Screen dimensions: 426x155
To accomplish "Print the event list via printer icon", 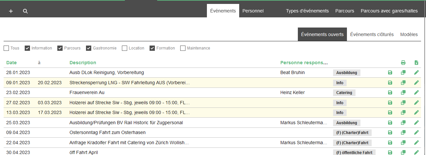I will [403, 63].
